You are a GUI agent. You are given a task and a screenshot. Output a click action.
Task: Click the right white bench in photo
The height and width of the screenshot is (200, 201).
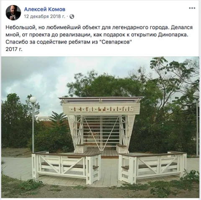[152, 167]
